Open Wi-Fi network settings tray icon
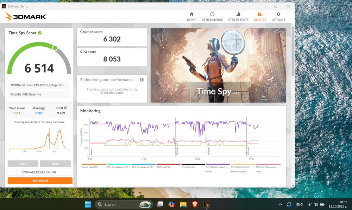352x210 pixels. coord(309,204)
